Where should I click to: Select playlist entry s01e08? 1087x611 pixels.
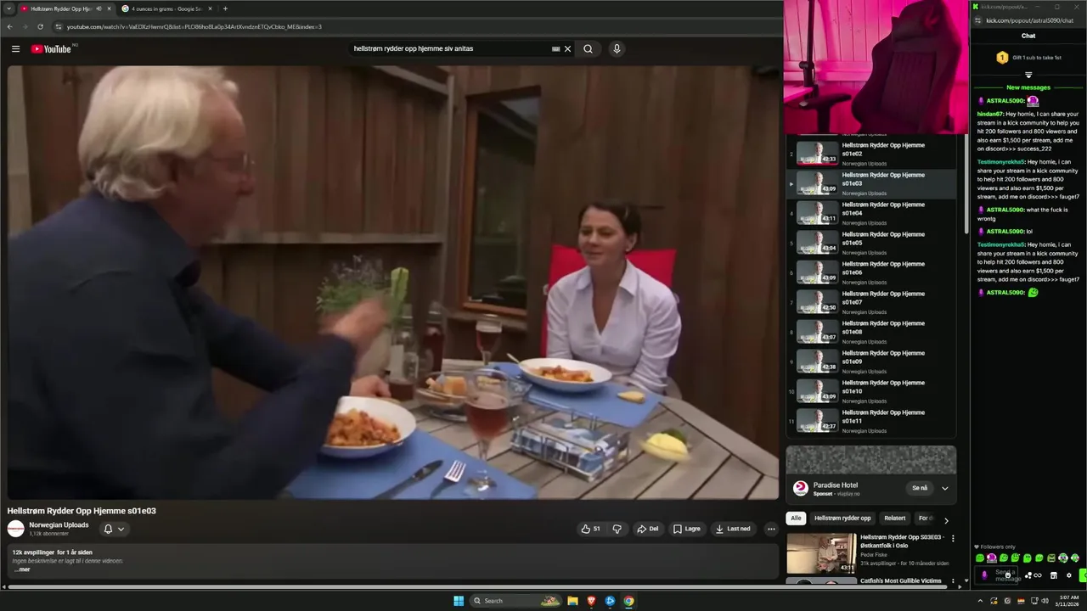pyautogui.click(x=872, y=332)
